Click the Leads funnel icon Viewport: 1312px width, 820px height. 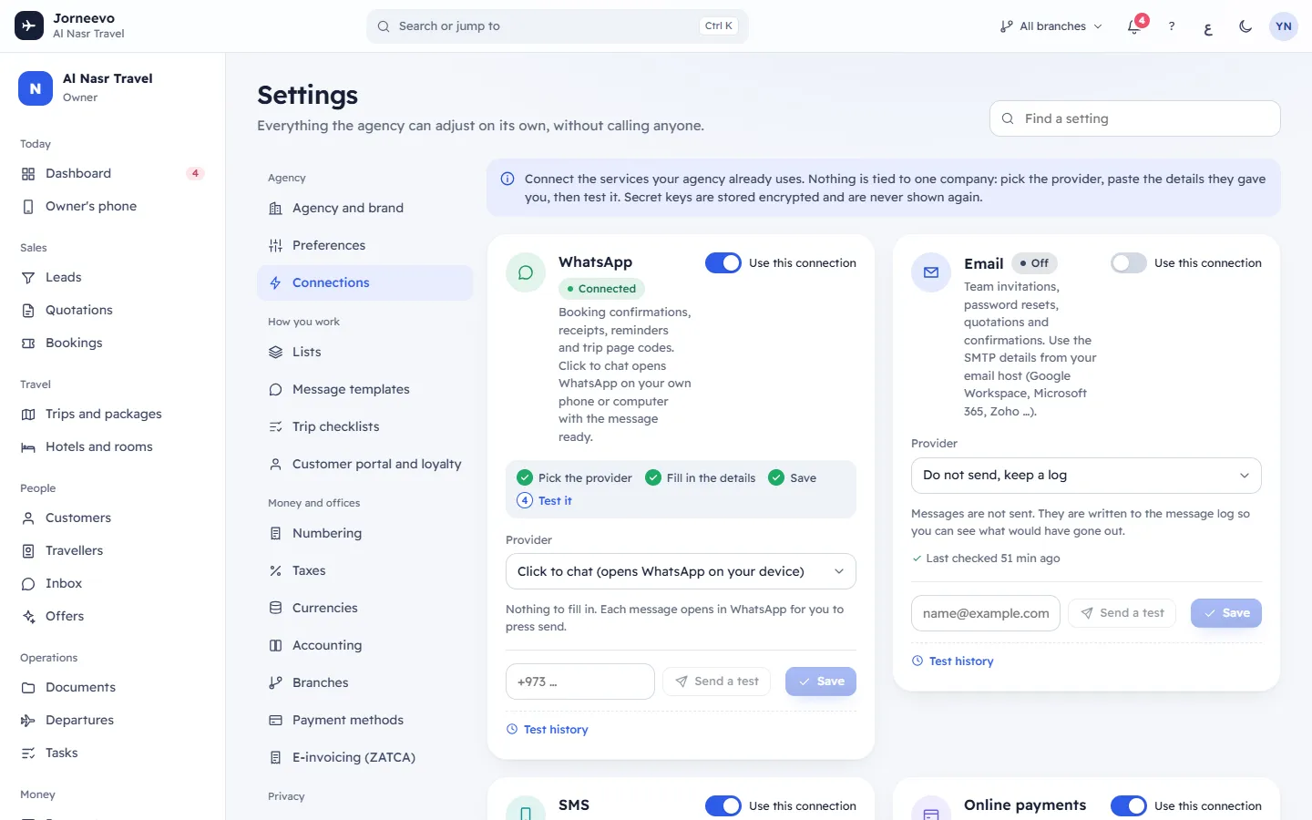coord(28,278)
